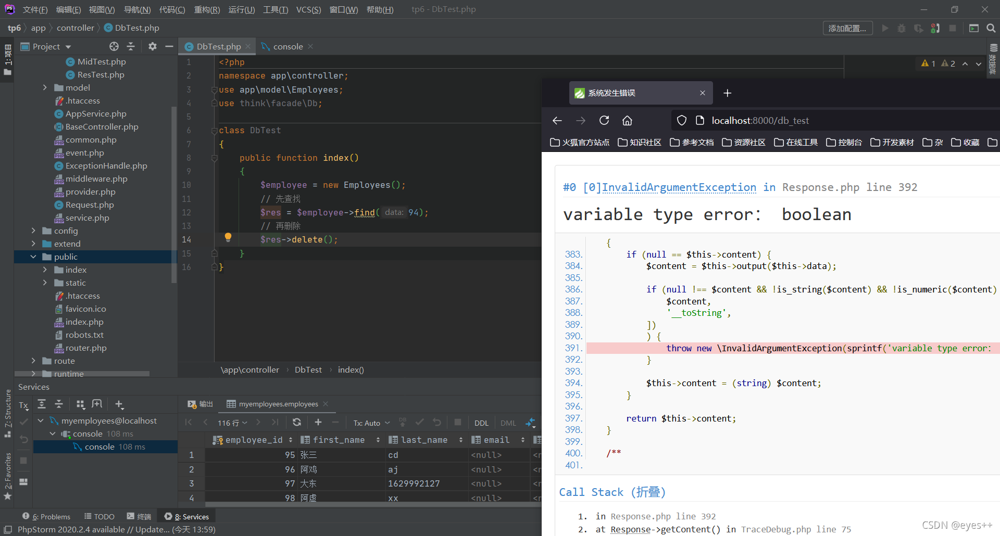Add a new row in table toolbar
This screenshot has height=536, width=1000.
[318, 422]
